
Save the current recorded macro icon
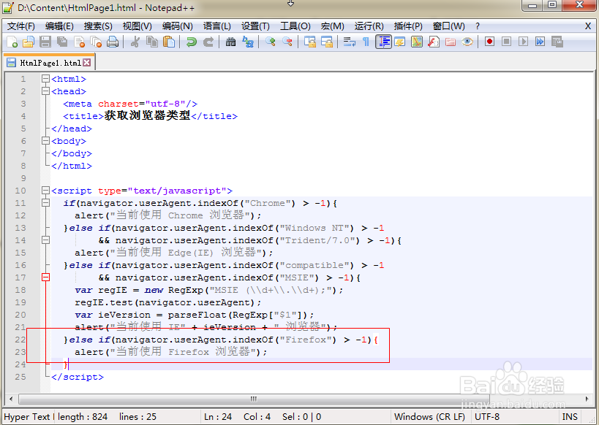tap(557, 42)
